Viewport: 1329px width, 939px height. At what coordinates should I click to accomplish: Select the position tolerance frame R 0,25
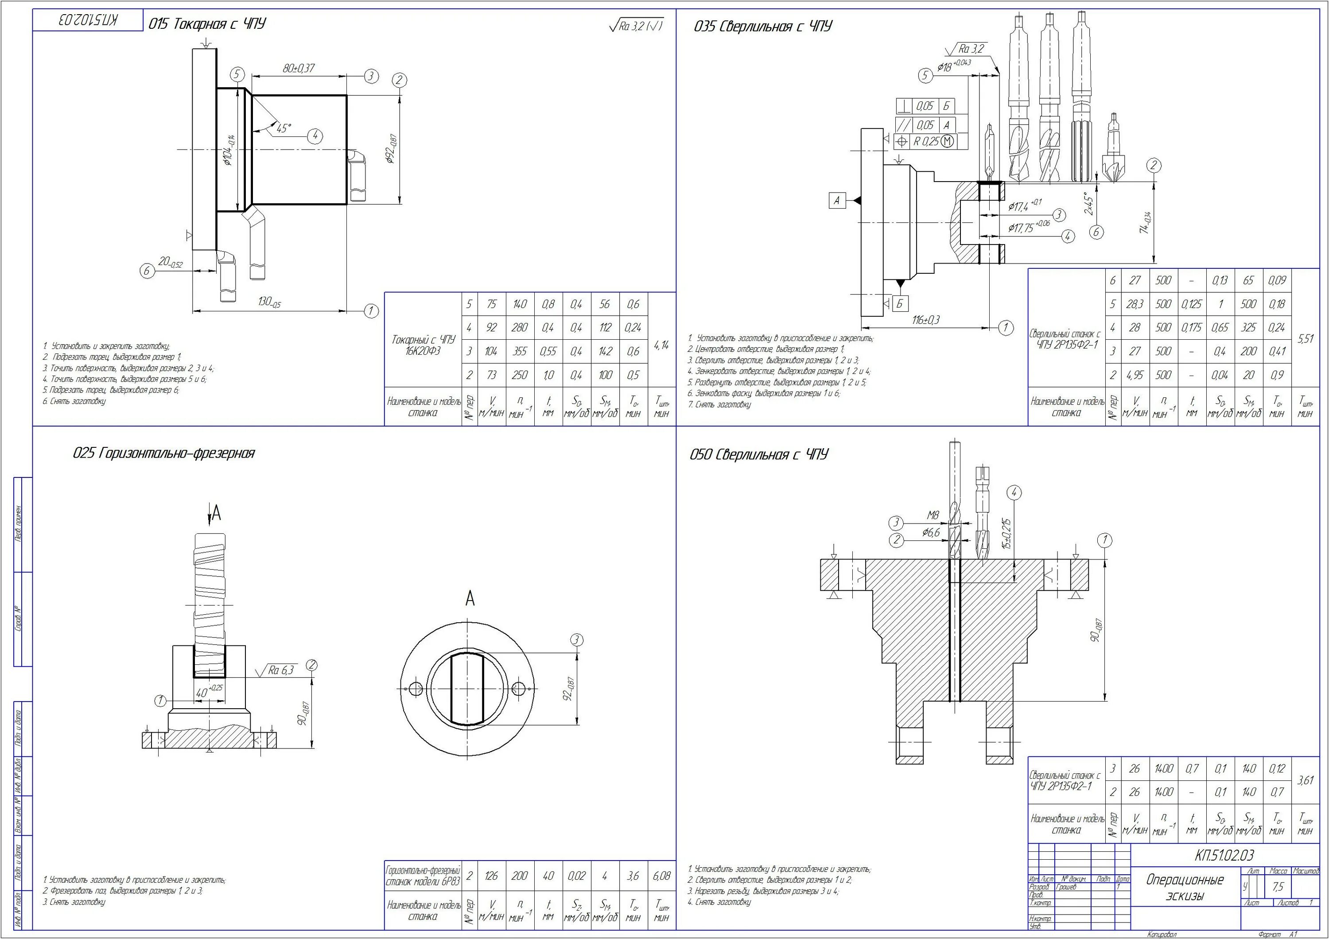[x=925, y=141]
